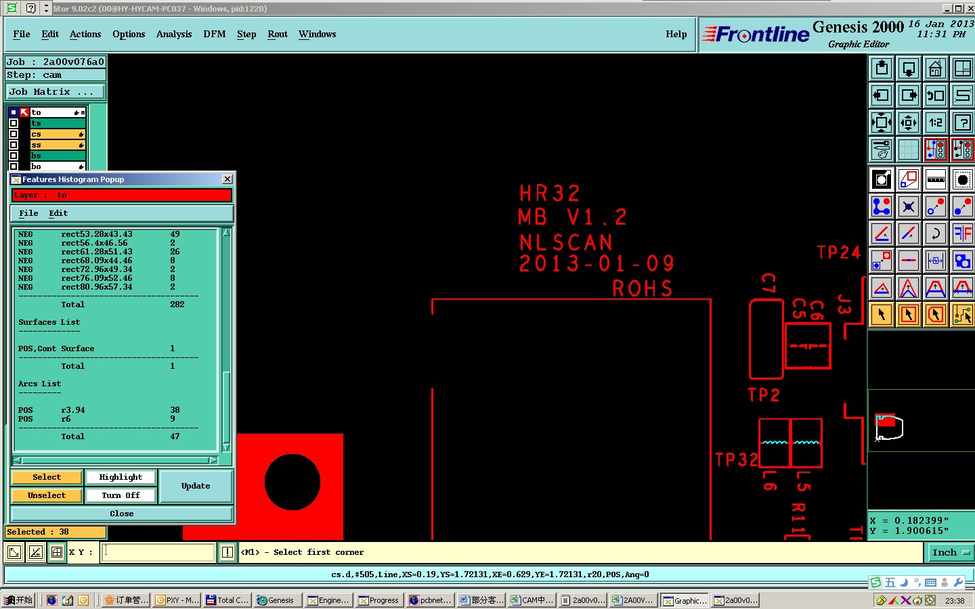Click the zoom in four-arrows icon

pyautogui.click(x=882, y=122)
